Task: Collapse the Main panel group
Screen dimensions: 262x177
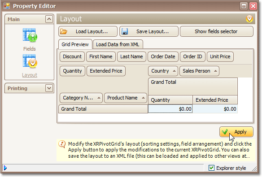Action: (49, 19)
